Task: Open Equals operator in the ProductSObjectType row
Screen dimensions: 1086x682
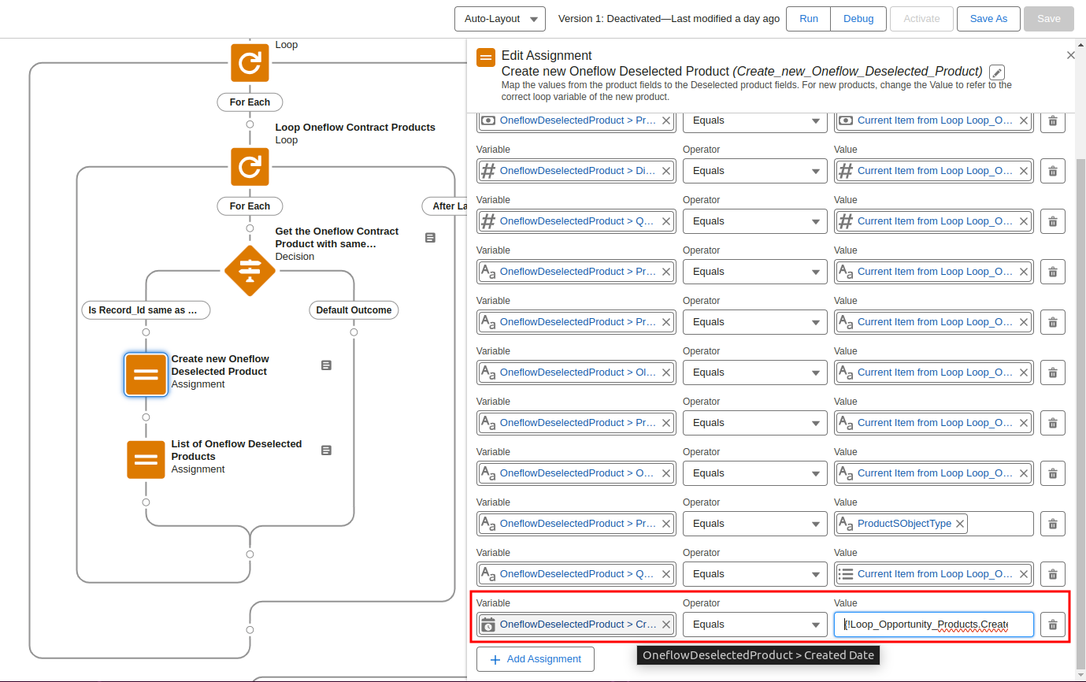Action: tap(755, 524)
